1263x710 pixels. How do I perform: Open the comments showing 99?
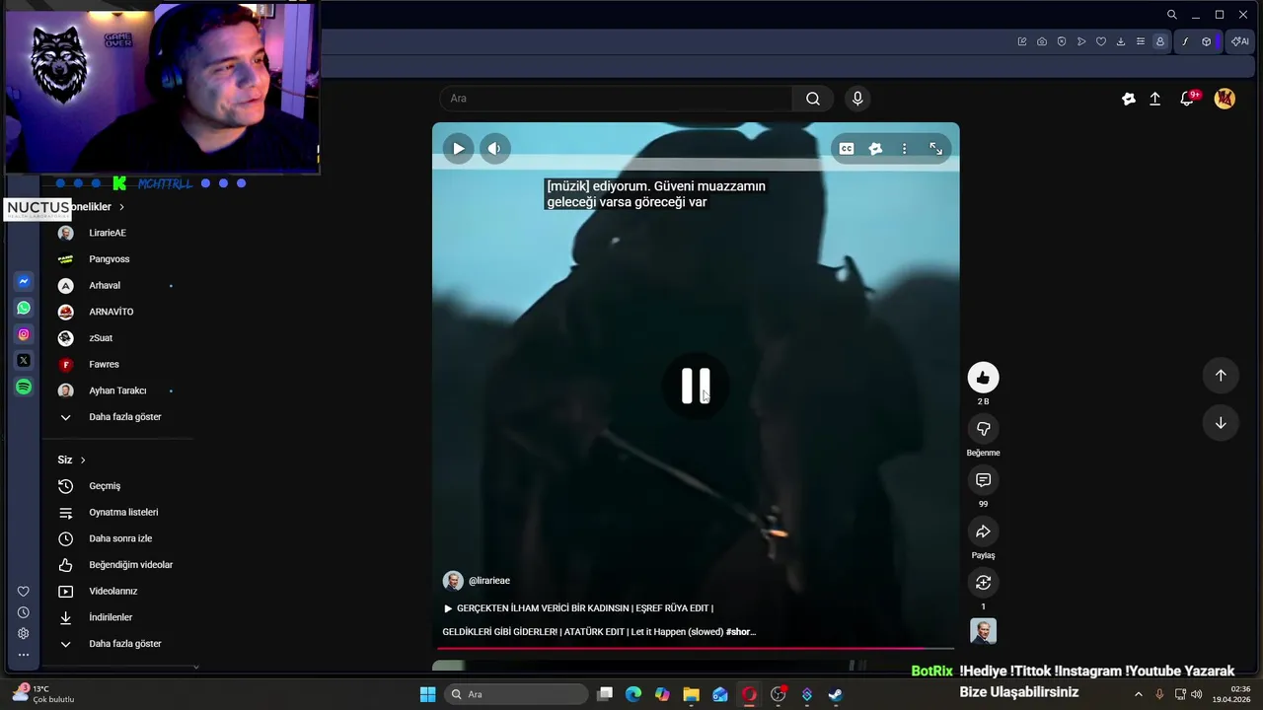pos(983,480)
